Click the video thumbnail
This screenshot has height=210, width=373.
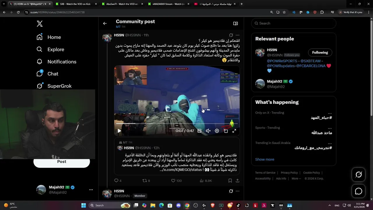(177, 101)
